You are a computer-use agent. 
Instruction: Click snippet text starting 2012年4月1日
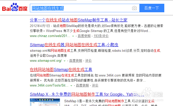click(96, 28)
